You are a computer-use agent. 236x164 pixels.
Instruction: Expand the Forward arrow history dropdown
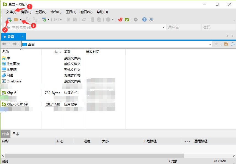click(19, 44)
